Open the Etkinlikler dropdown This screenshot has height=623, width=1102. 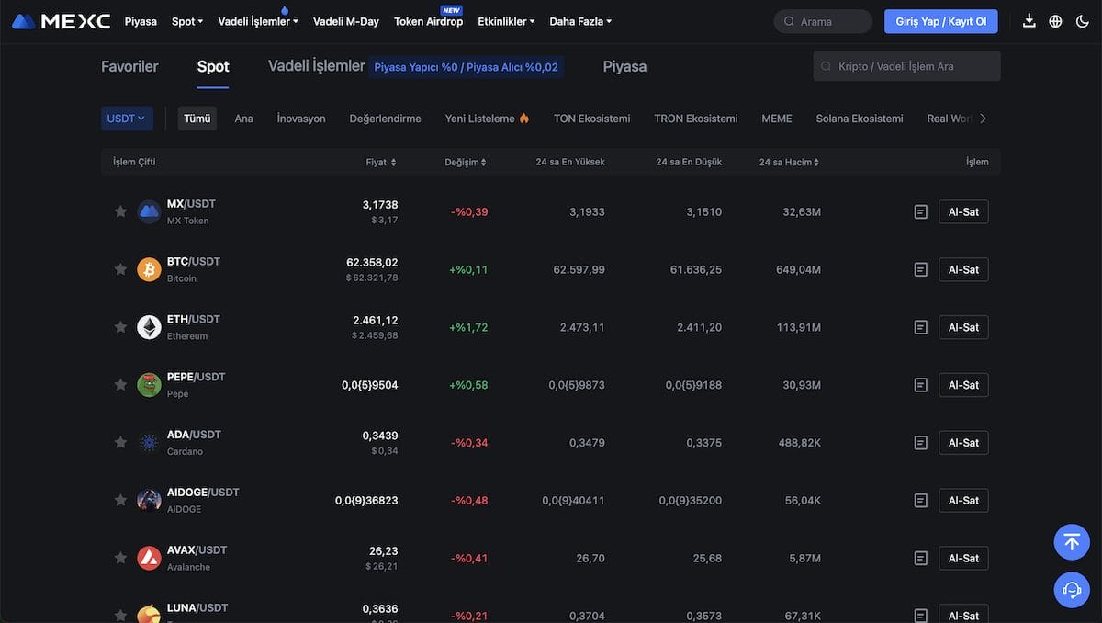pyautogui.click(x=506, y=20)
